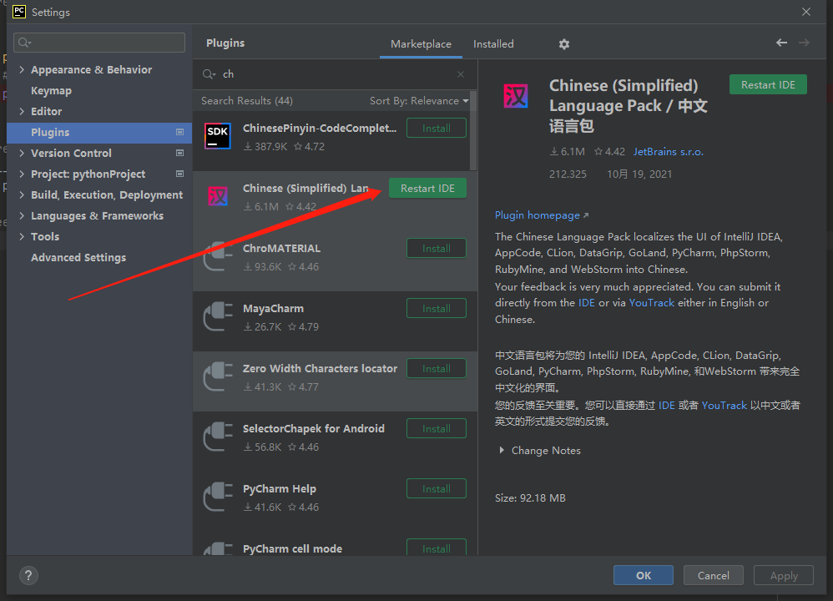Screen dimensions: 833x601
Task: Click the forward navigation arrow icon
Action: tap(805, 43)
